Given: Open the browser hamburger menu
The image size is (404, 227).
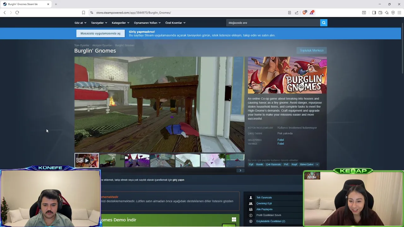Looking at the screenshot, I should point(399,13).
